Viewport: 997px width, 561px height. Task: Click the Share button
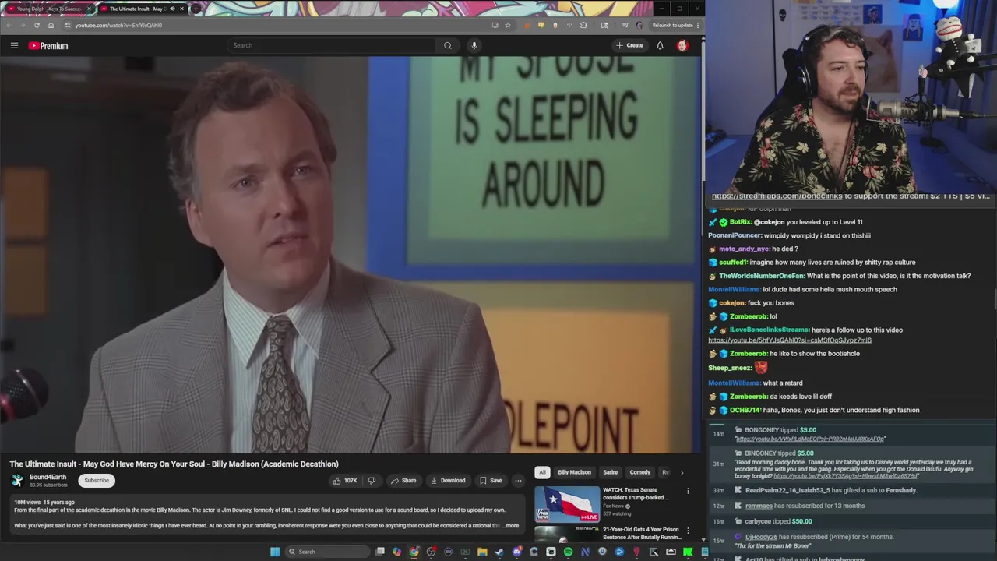(403, 480)
